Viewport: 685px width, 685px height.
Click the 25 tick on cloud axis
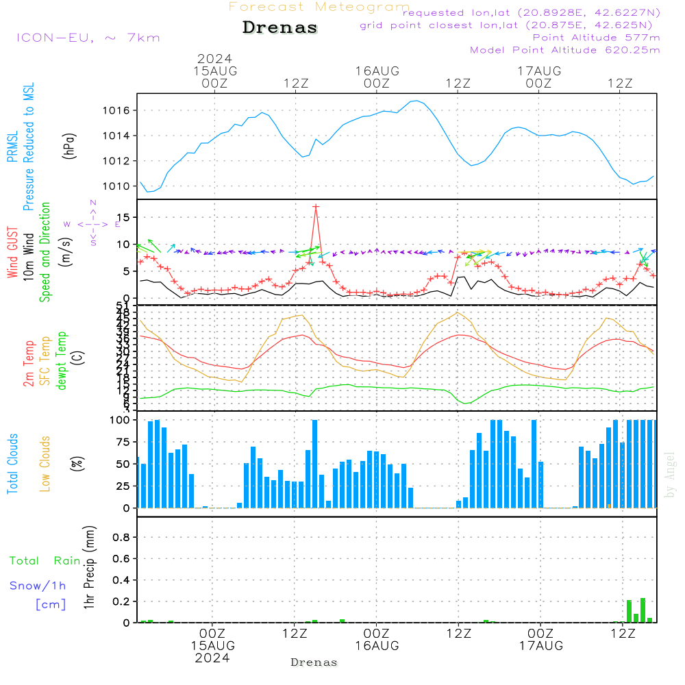pyautogui.click(x=123, y=486)
